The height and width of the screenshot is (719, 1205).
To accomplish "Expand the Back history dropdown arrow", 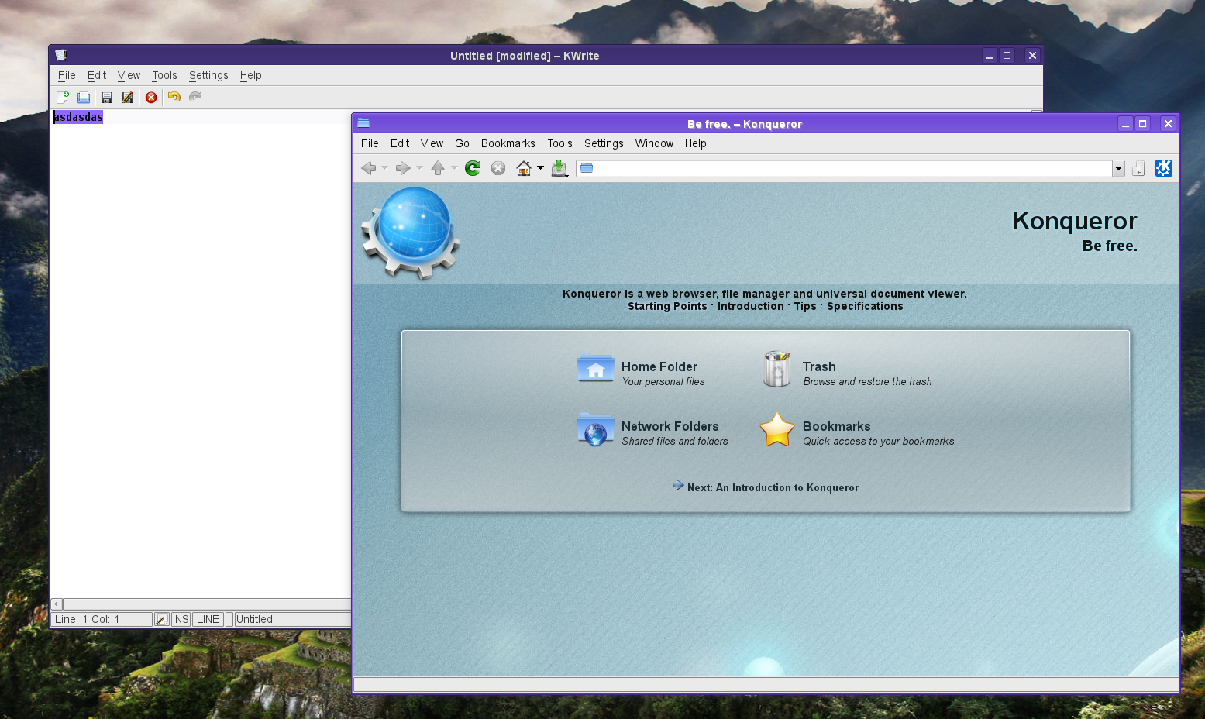I will pos(384,168).
